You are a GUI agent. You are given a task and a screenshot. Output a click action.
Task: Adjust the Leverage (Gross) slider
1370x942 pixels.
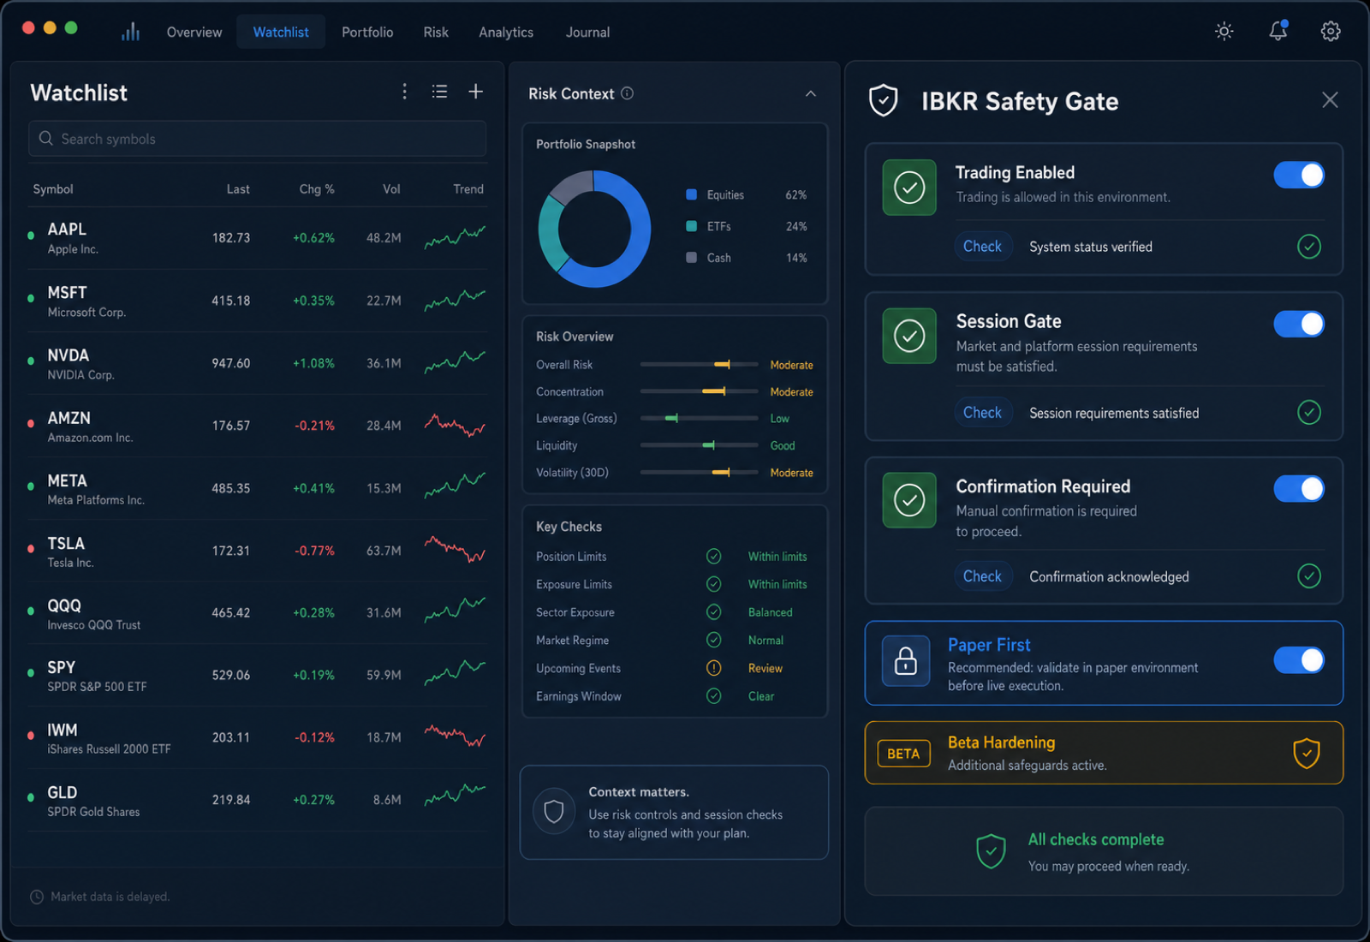[699, 419]
